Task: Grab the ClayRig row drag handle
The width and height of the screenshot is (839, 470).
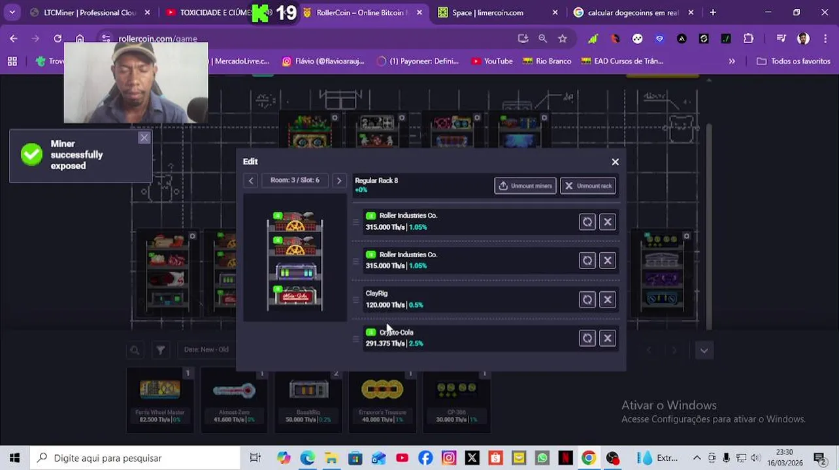Action: (x=356, y=300)
